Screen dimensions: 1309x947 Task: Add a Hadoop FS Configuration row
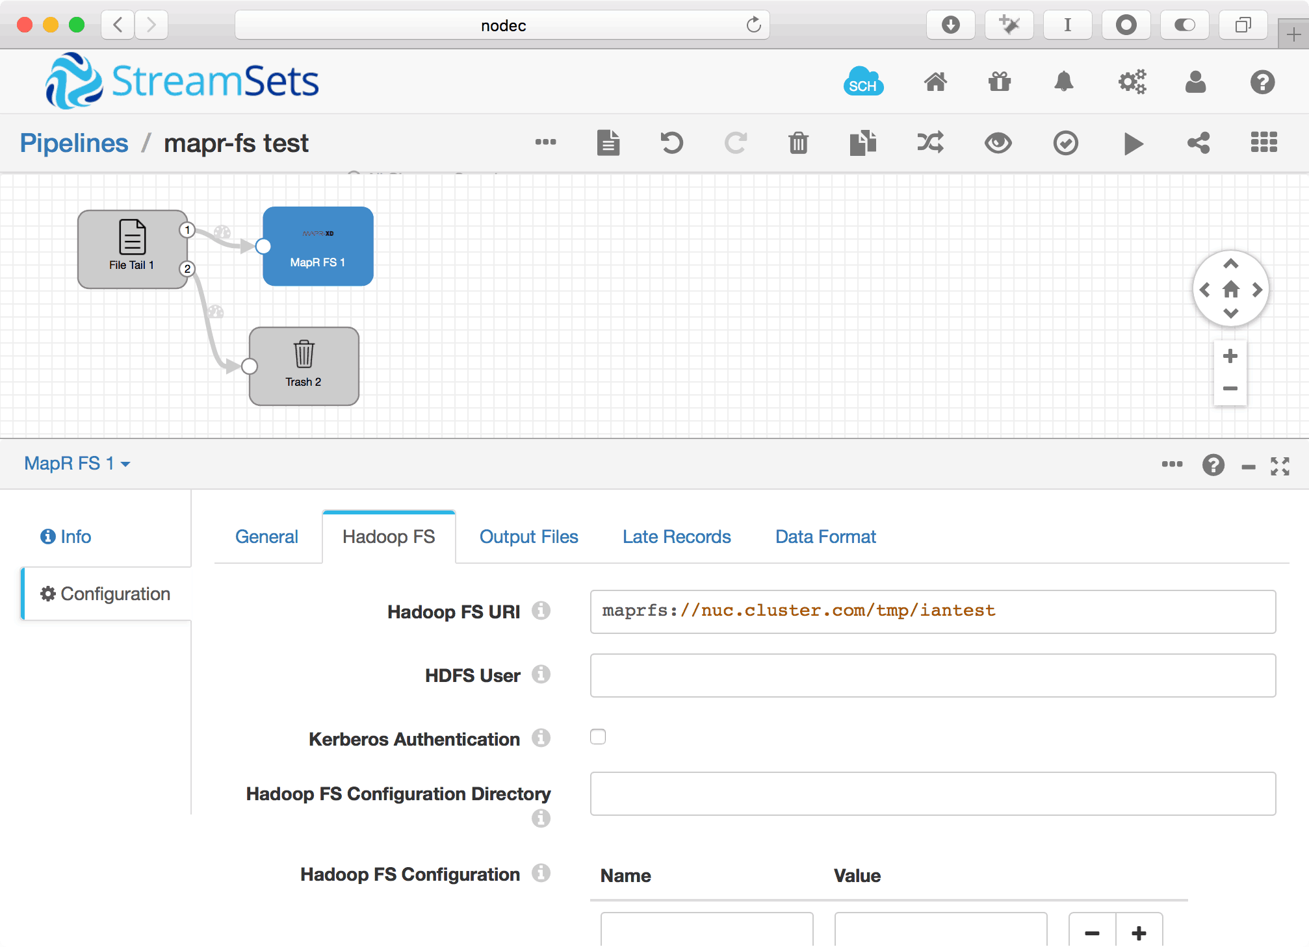click(1139, 933)
